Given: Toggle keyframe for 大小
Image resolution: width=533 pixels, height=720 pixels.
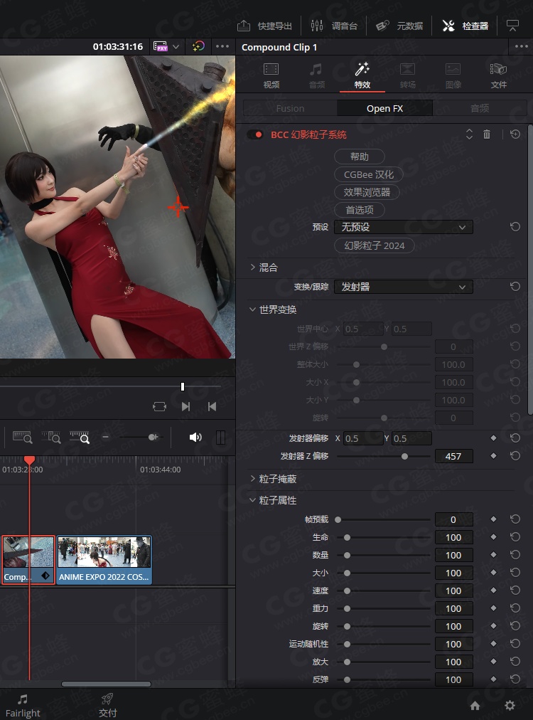Looking at the screenshot, I should click(493, 573).
